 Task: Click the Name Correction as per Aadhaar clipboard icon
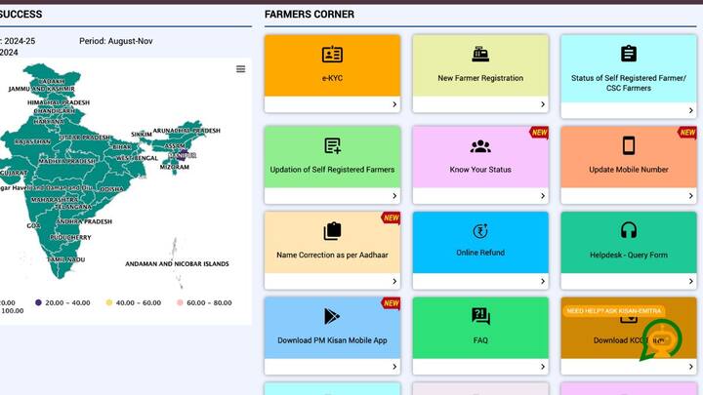[332, 231]
